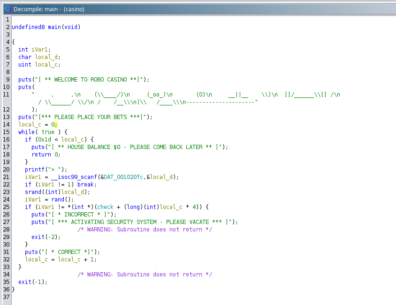The height and width of the screenshot is (305, 396).
Task: Select the check symbol on line 25
Action: (105, 207)
